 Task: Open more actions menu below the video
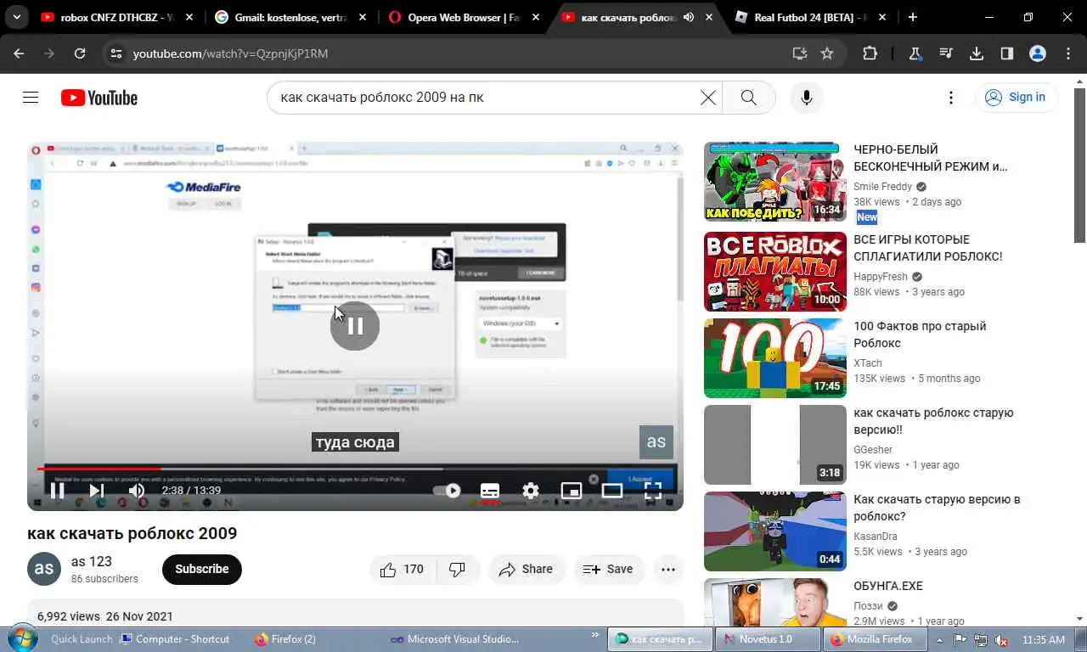click(x=668, y=569)
